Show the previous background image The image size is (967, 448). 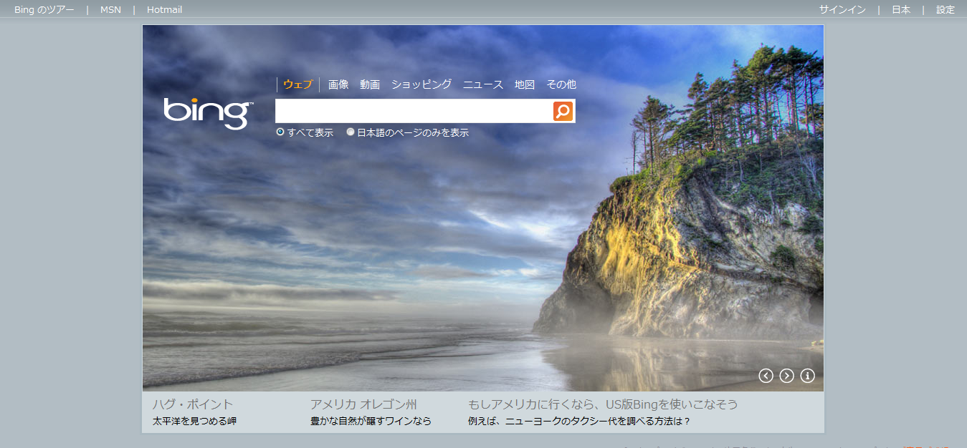click(x=766, y=376)
